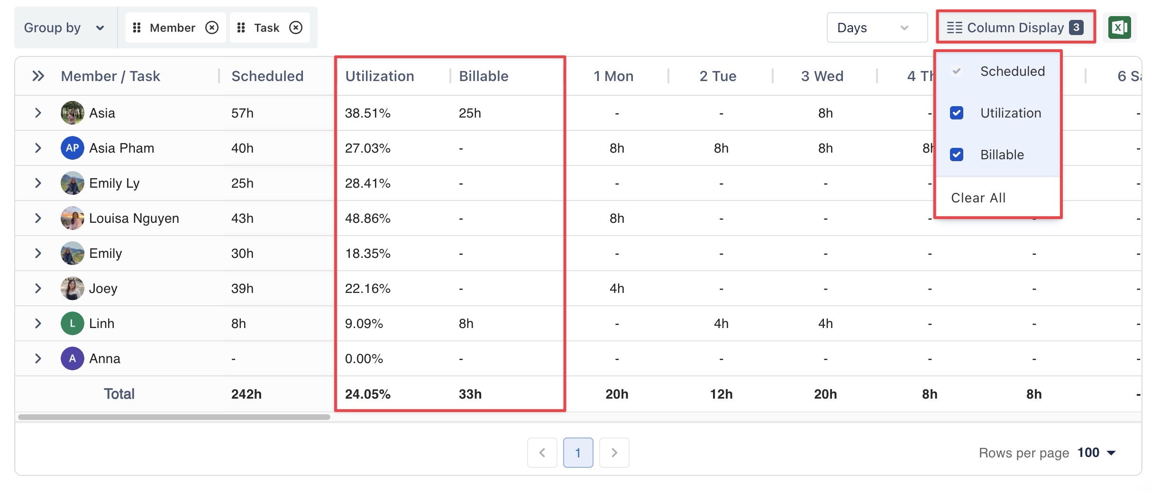This screenshot has width=1151, height=492.
Task: Click Anna's purple A avatar
Action: click(72, 358)
